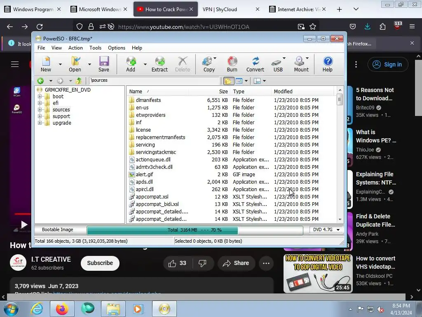Open 'What is Windows PE?' suggested video
Viewport: 422px width, 317px height.
376,136
